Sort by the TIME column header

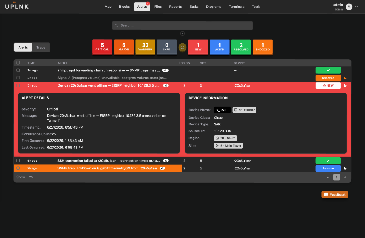click(x=31, y=63)
